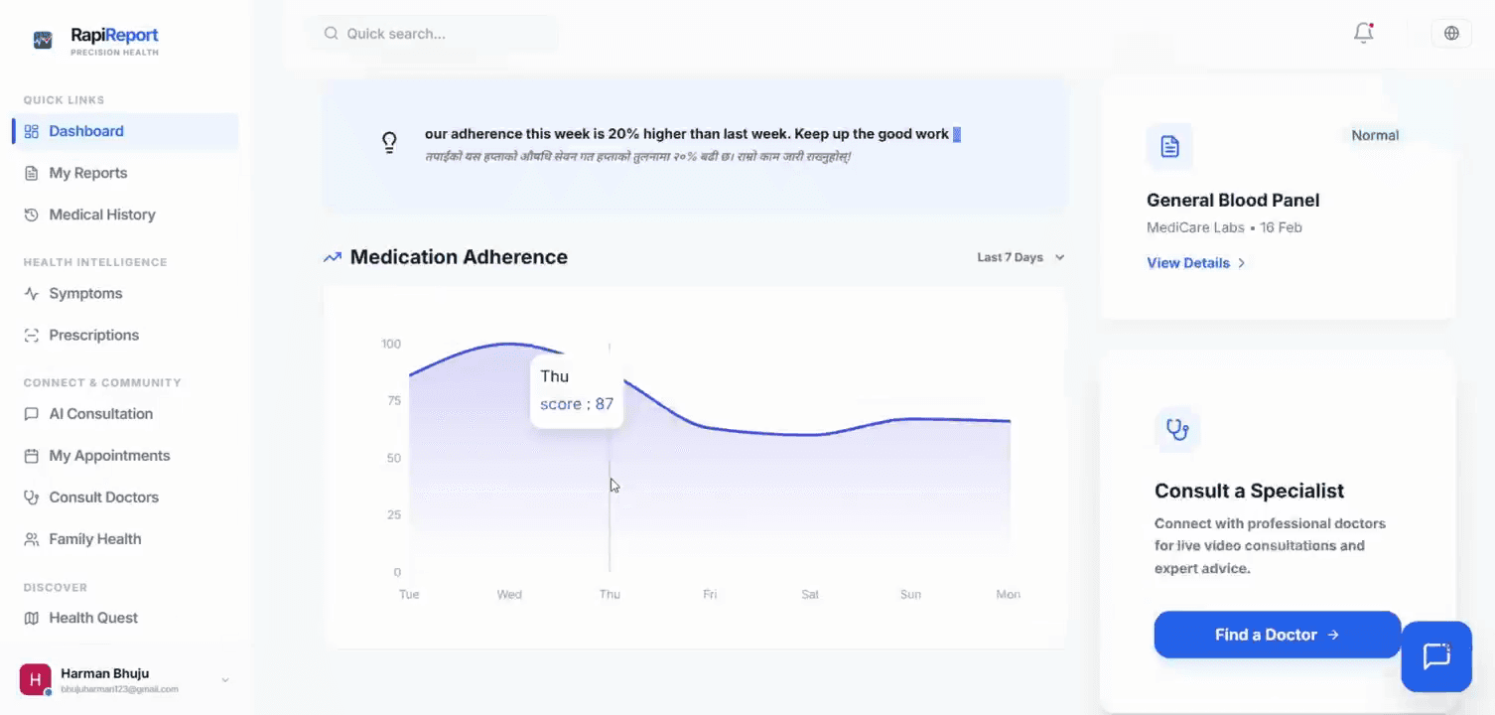1495x715 pixels.
Task: Go to Dashboard in the sidebar
Action: click(125, 131)
